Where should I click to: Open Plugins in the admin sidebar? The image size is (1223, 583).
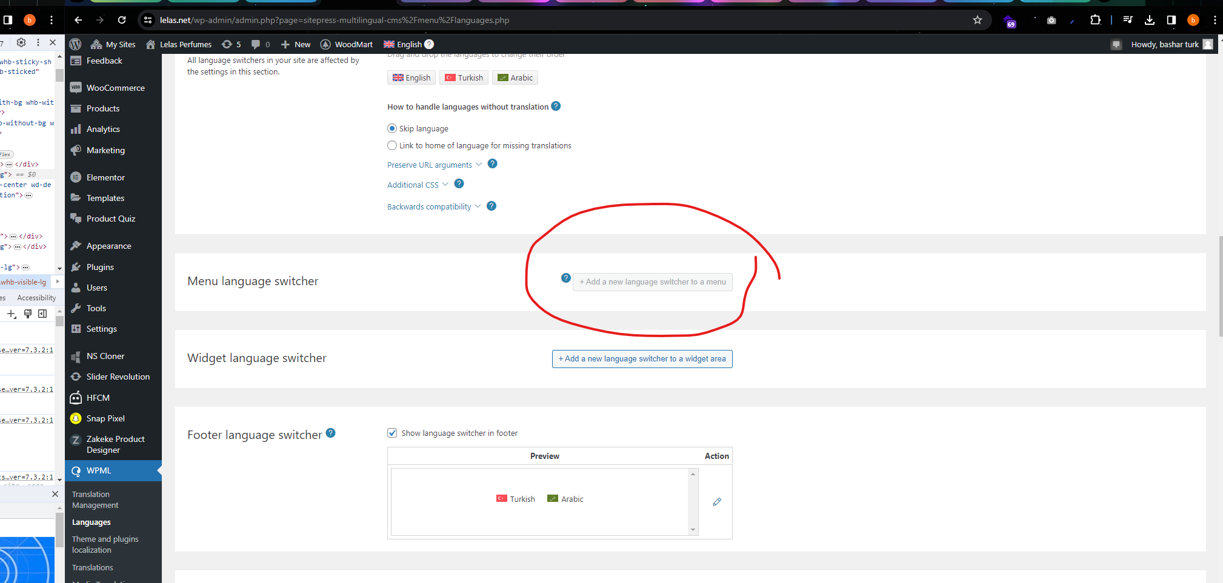tap(113, 267)
